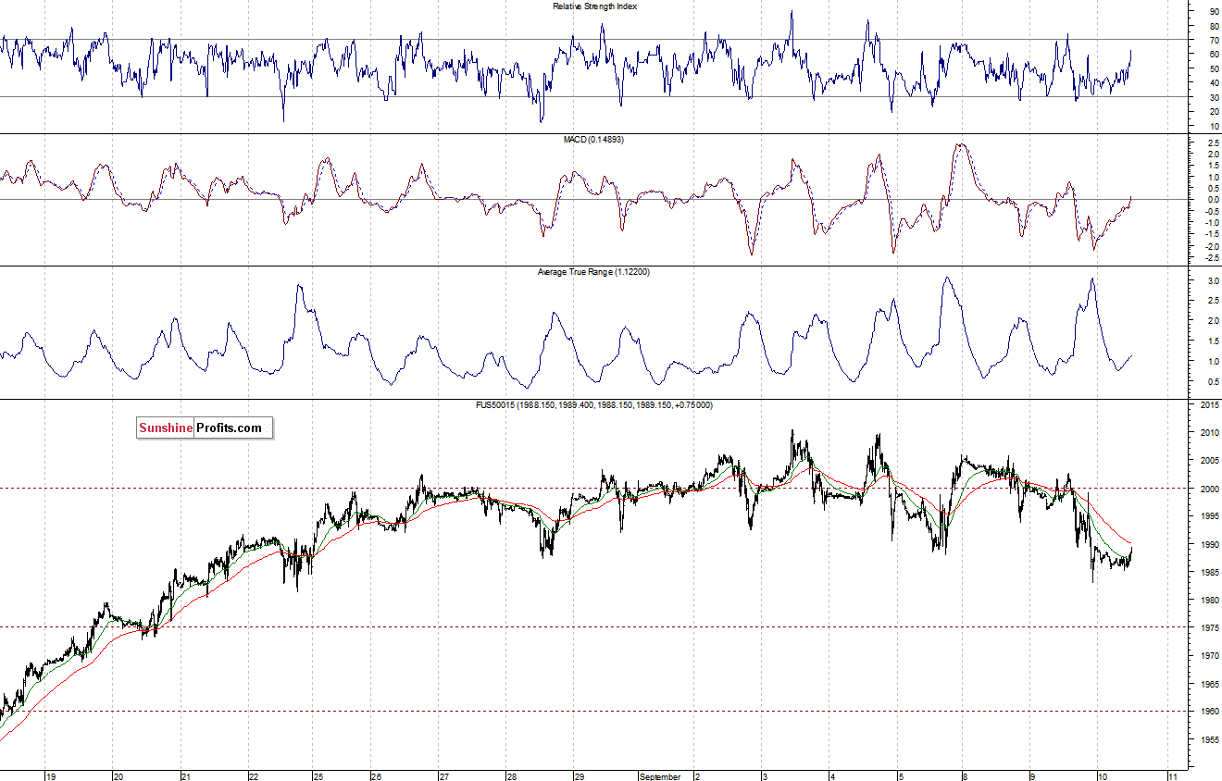Click value 70 on the RSI scale
The width and height of the screenshot is (1222, 781).
pos(1213,40)
